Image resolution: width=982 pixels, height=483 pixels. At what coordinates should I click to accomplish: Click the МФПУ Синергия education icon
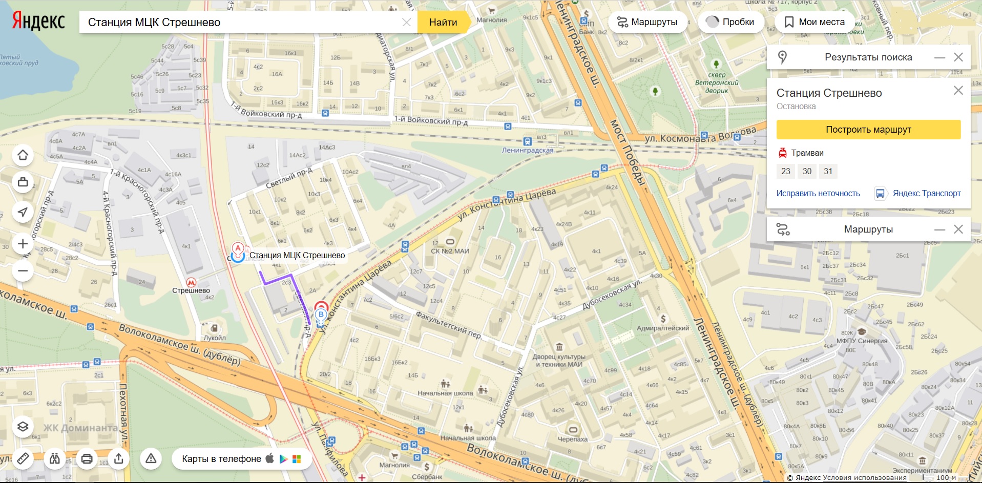(x=862, y=332)
